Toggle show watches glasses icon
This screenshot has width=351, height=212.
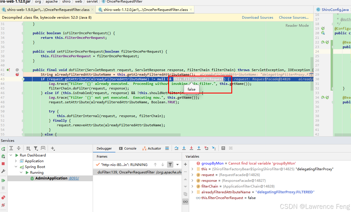(185, 202)
